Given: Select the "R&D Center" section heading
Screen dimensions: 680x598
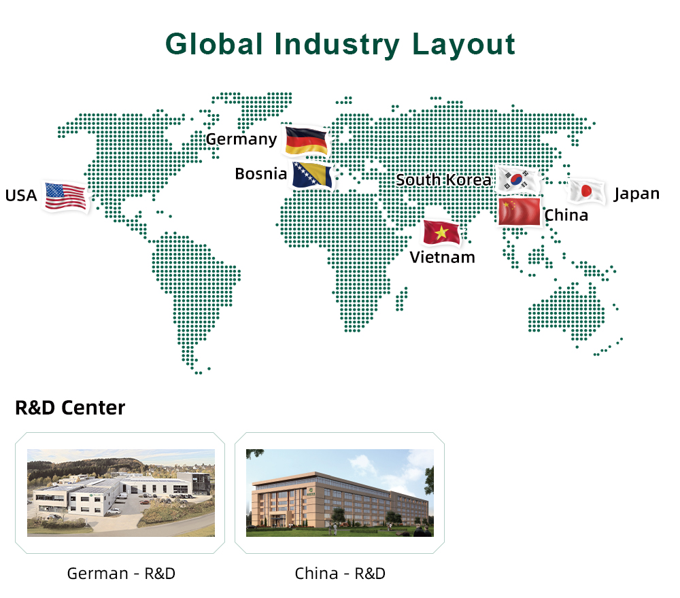Looking at the screenshot, I should 70,408.
